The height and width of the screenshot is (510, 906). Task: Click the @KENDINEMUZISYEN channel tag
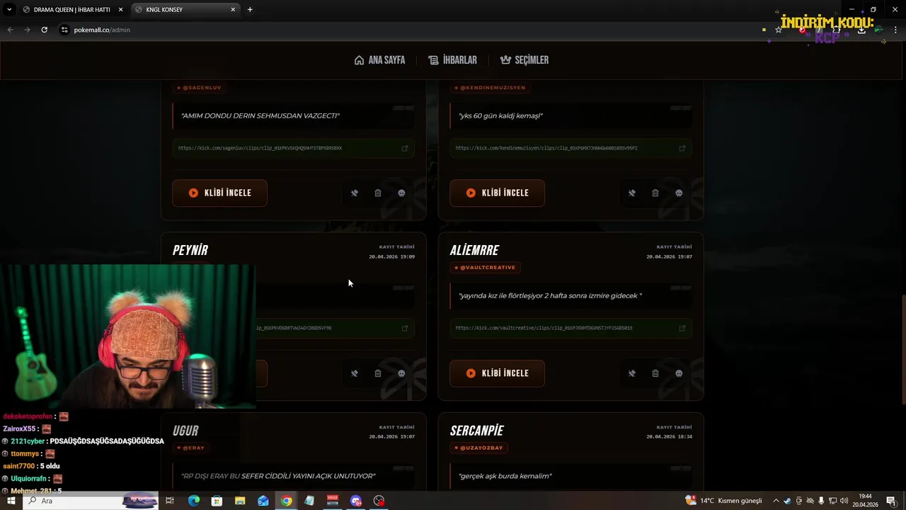pos(490,88)
